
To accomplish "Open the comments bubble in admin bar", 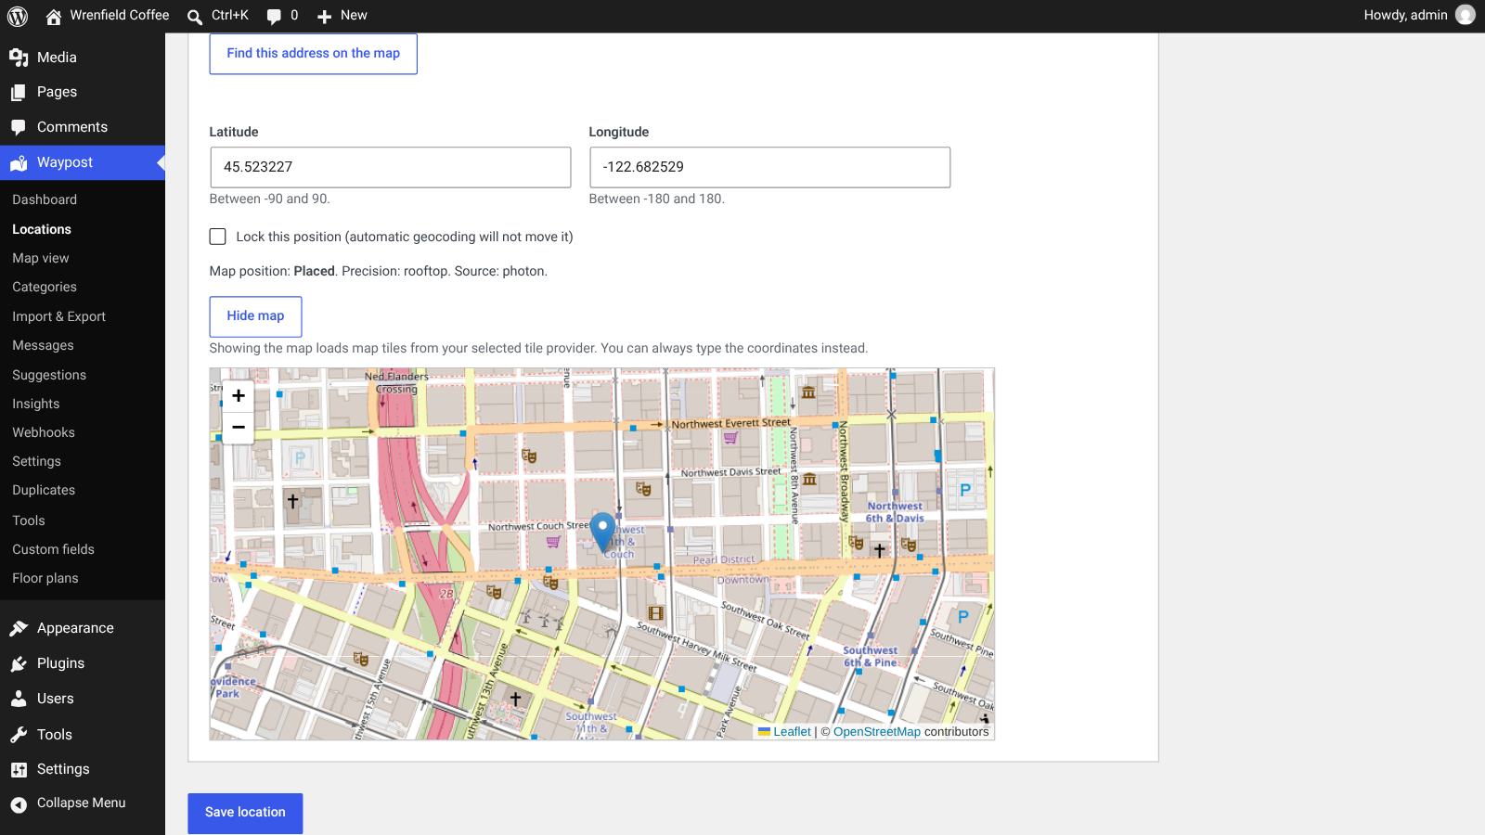I will tap(282, 16).
